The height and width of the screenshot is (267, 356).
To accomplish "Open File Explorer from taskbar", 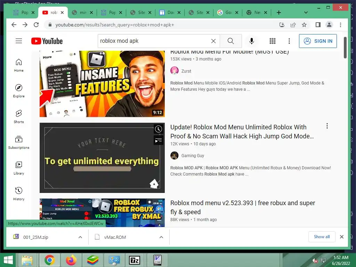I will [x=27, y=260].
